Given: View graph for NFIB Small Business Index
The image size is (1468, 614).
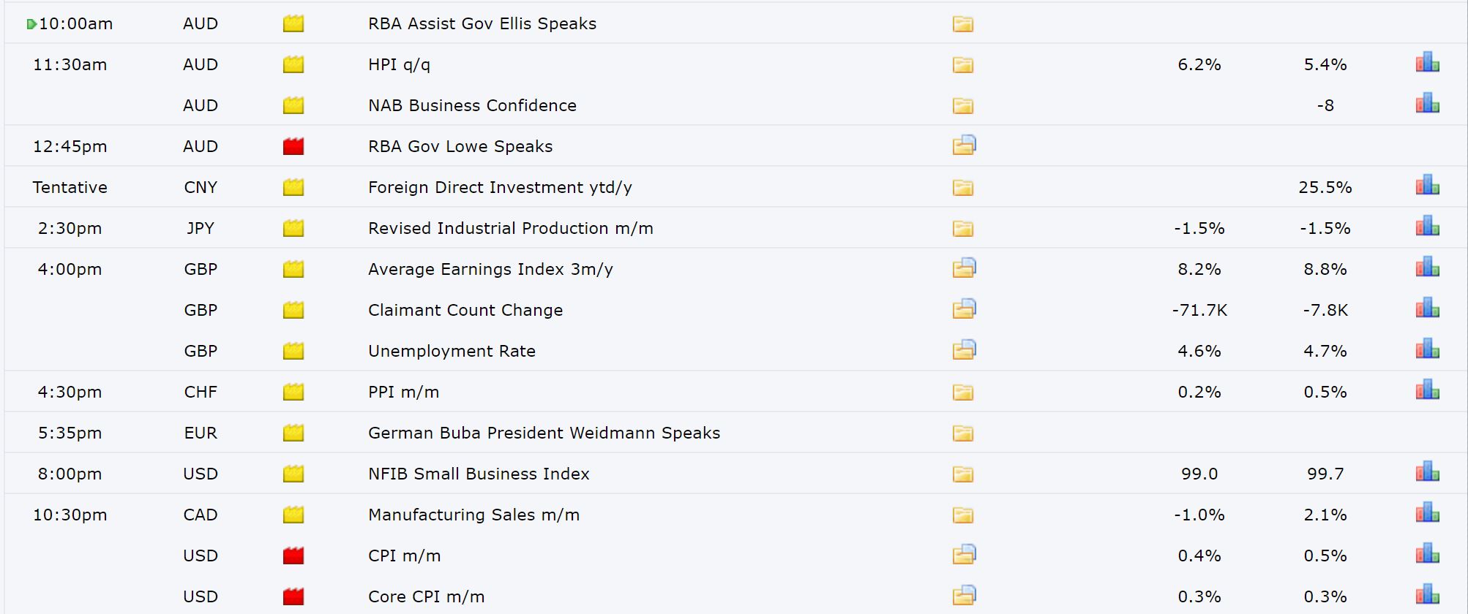Looking at the screenshot, I should [1427, 471].
